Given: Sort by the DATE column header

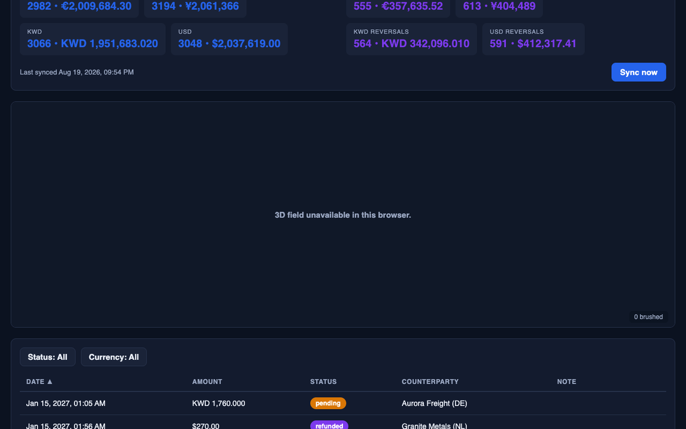Looking at the screenshot, I should pos(39,382).
